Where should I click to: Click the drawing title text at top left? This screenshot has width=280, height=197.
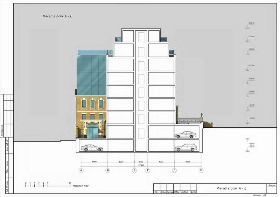(55, 17)
